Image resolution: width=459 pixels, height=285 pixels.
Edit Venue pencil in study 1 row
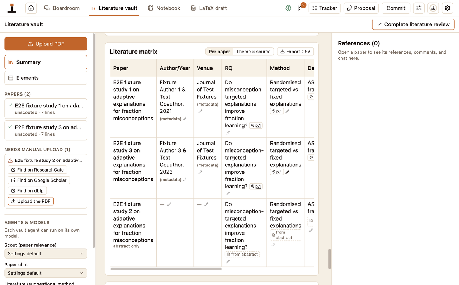click(x=200, y=111)
